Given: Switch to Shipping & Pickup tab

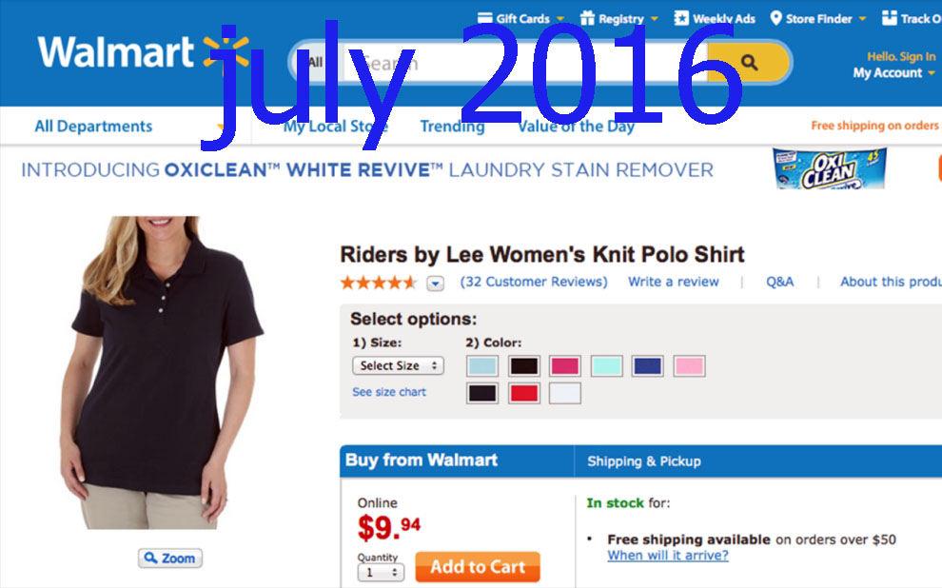Looking at the screenshot, I should pos(644,461).
